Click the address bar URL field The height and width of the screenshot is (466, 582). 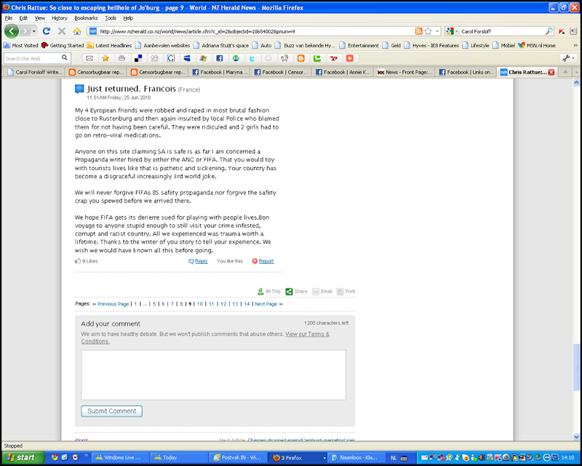click(256, 31)
